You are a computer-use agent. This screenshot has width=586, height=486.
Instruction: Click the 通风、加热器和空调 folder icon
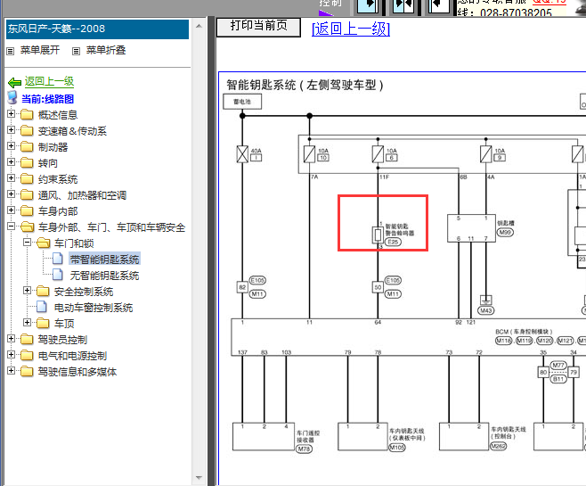pyautogui.click(x=27, y=195)
